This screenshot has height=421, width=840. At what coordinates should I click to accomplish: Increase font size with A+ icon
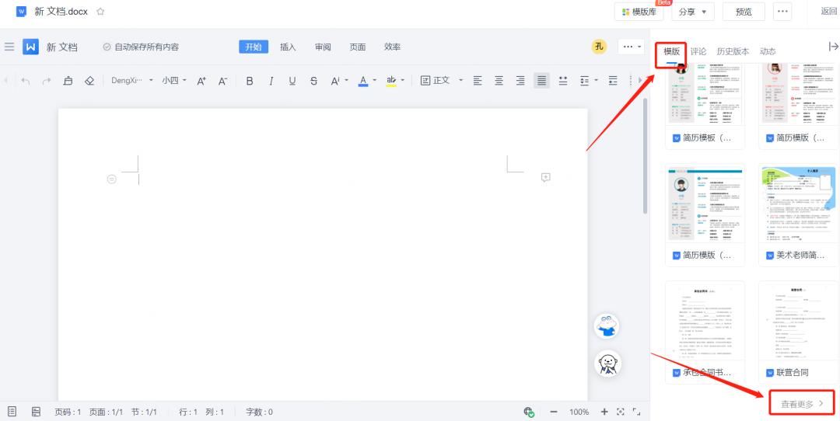click(x=201, y=81)
